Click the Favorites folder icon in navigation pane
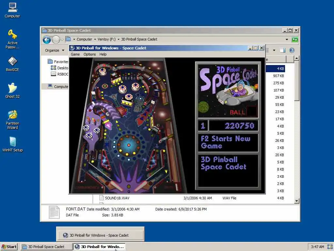 50,61
